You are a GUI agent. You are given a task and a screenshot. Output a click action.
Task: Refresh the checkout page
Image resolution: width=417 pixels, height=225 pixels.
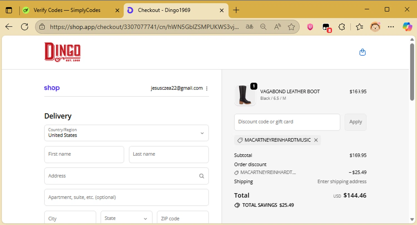[25, 27]
